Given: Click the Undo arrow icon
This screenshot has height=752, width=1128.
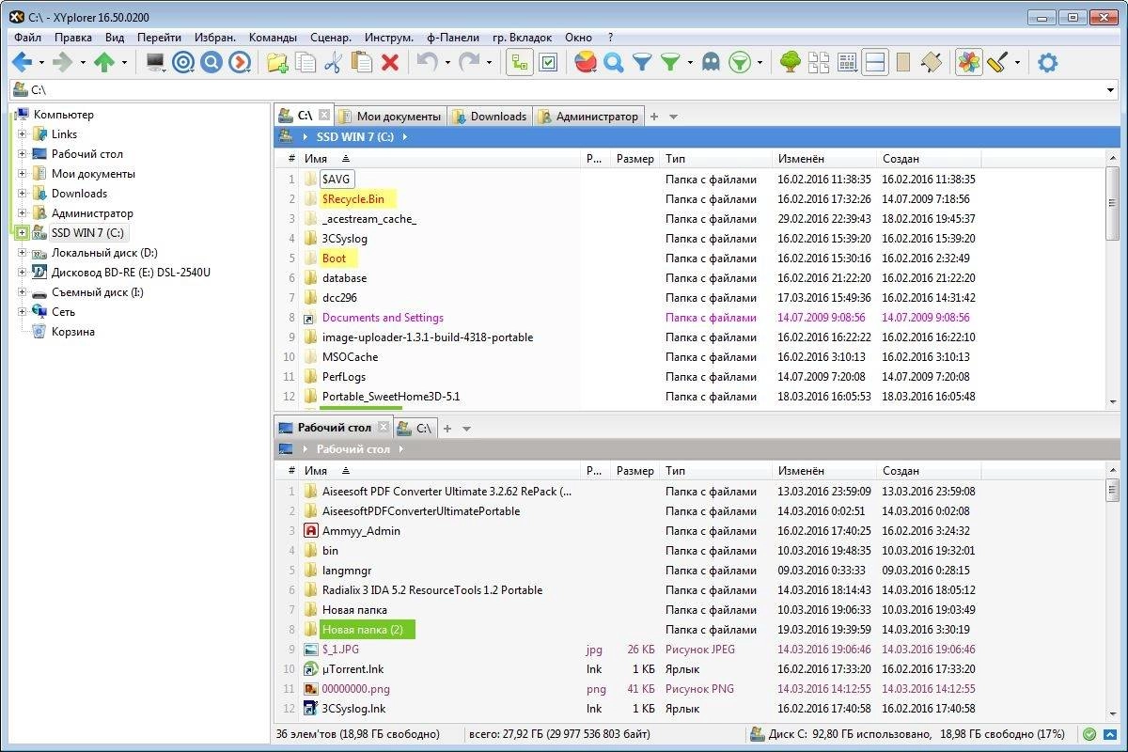Looking at the screenshot, I should click(428, 63).
